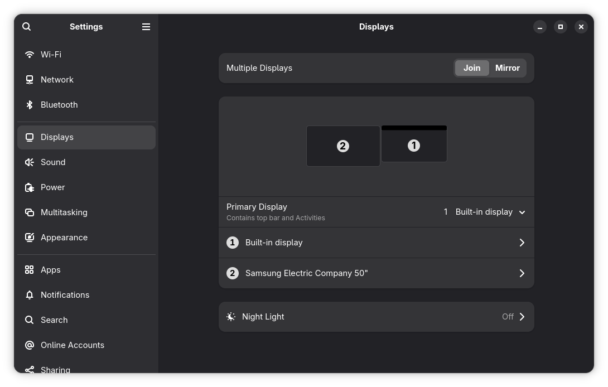This screenshot has width=608, height=387.
Task: Go to Wi-Fi settings
Action: [x=86, y=55]
